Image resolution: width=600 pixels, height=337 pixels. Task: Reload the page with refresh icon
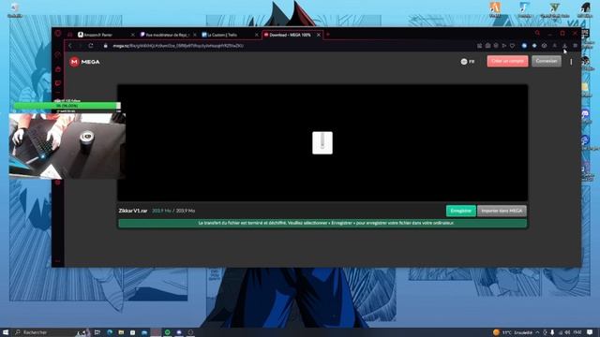coord(91,46)
